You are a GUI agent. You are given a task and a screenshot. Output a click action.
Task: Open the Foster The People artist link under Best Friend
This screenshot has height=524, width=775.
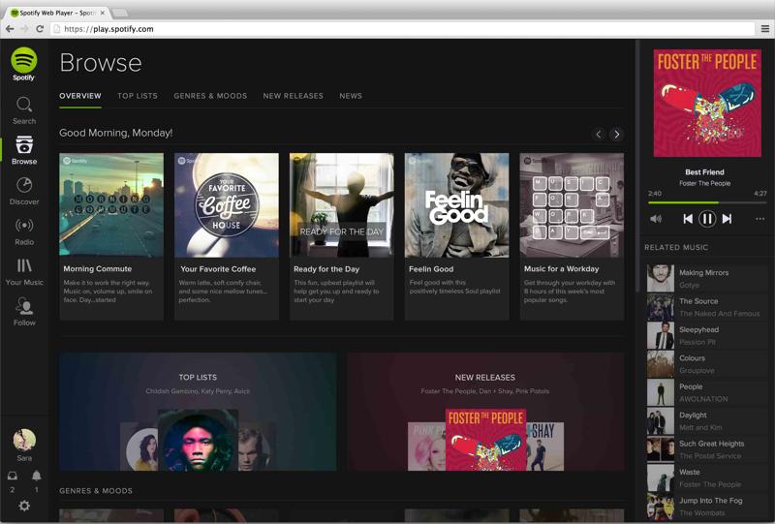click(704, 183)
